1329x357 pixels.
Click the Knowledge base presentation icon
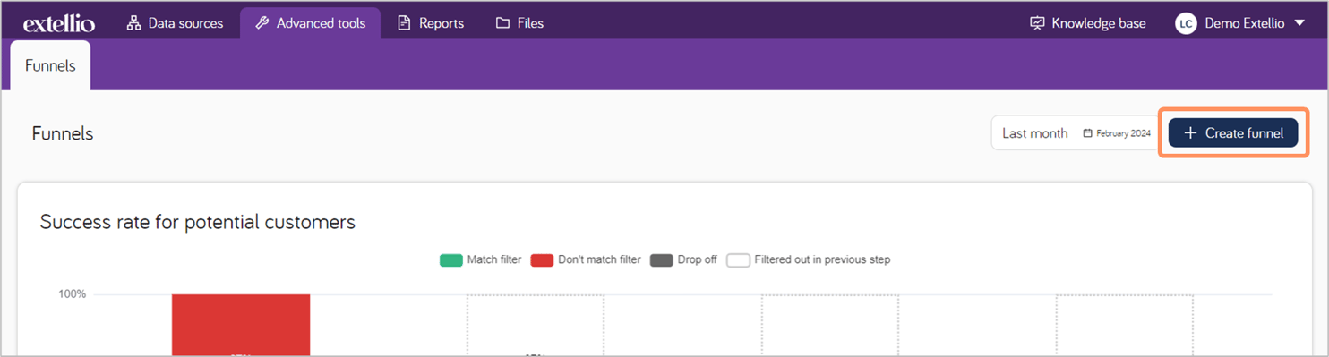pos(1037,23)
